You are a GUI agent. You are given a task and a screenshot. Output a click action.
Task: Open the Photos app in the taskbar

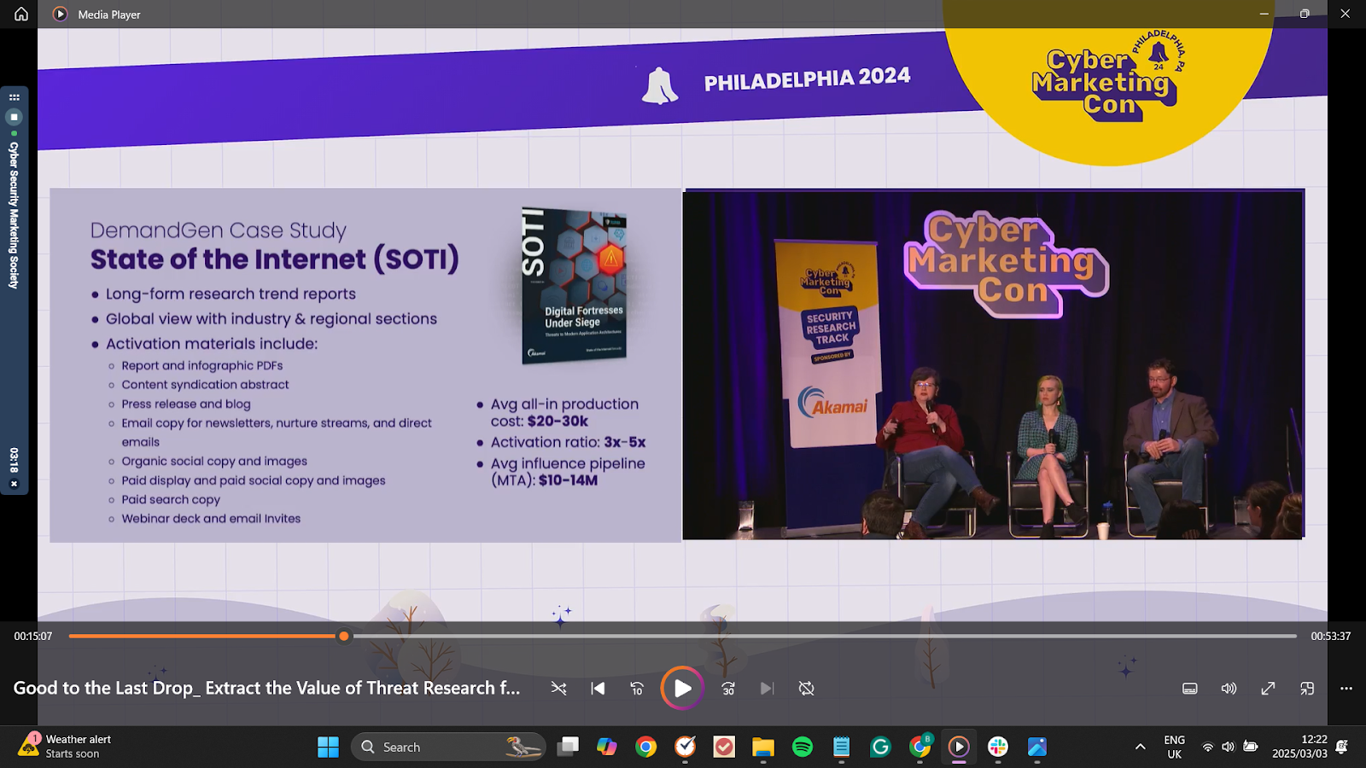pos(1037,747)
